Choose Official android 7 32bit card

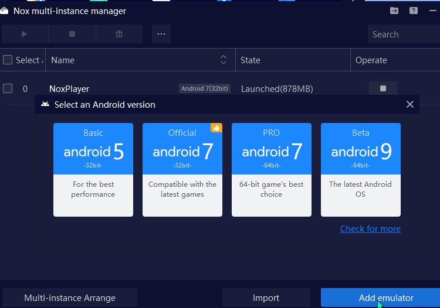coord(182,170)
